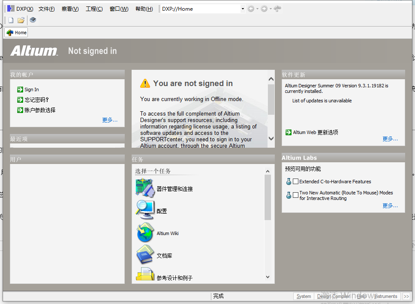Expand the DXP://Home address dropdown
This screenshot has width=415, height=304.
pyautogui.click(x=243, y=9)
